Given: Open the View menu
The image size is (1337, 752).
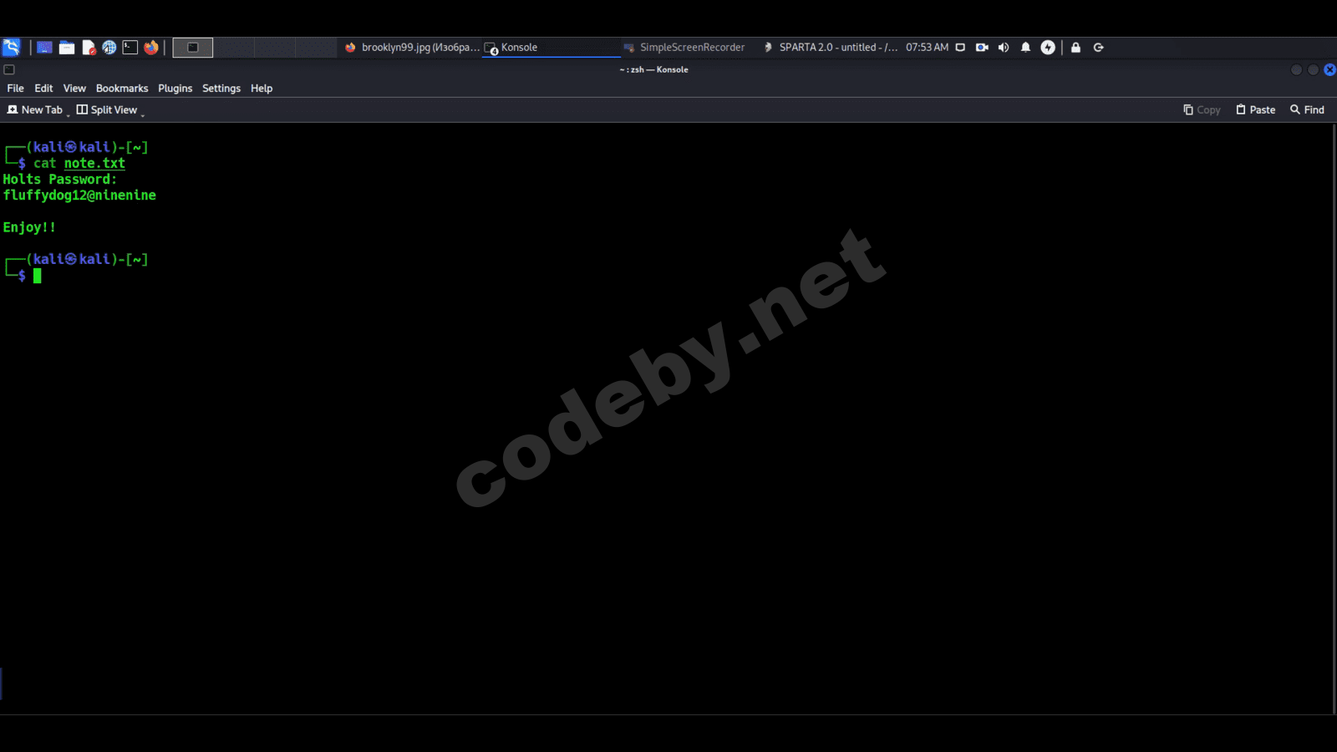Looking at the screenshot, I should point(74,89).
